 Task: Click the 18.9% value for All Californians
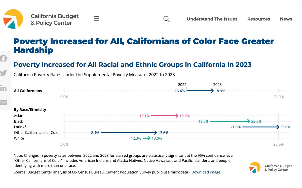220,91
